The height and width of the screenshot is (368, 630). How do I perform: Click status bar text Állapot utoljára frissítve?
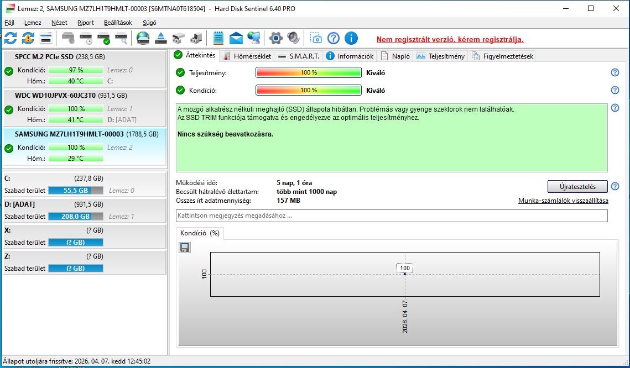[76, 361]
